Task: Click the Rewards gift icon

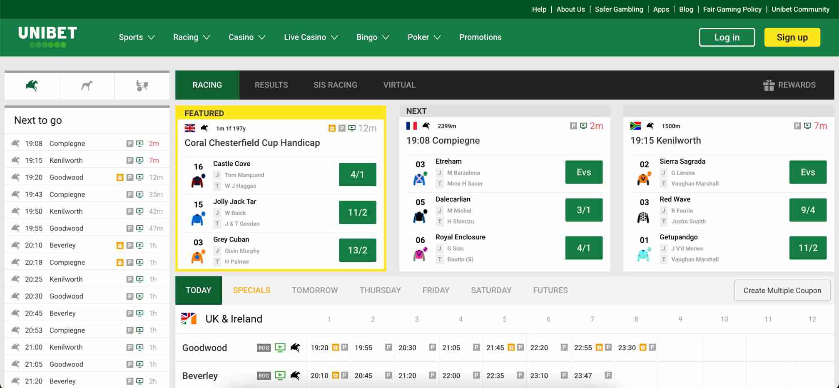Action: (x=769, y=85)
